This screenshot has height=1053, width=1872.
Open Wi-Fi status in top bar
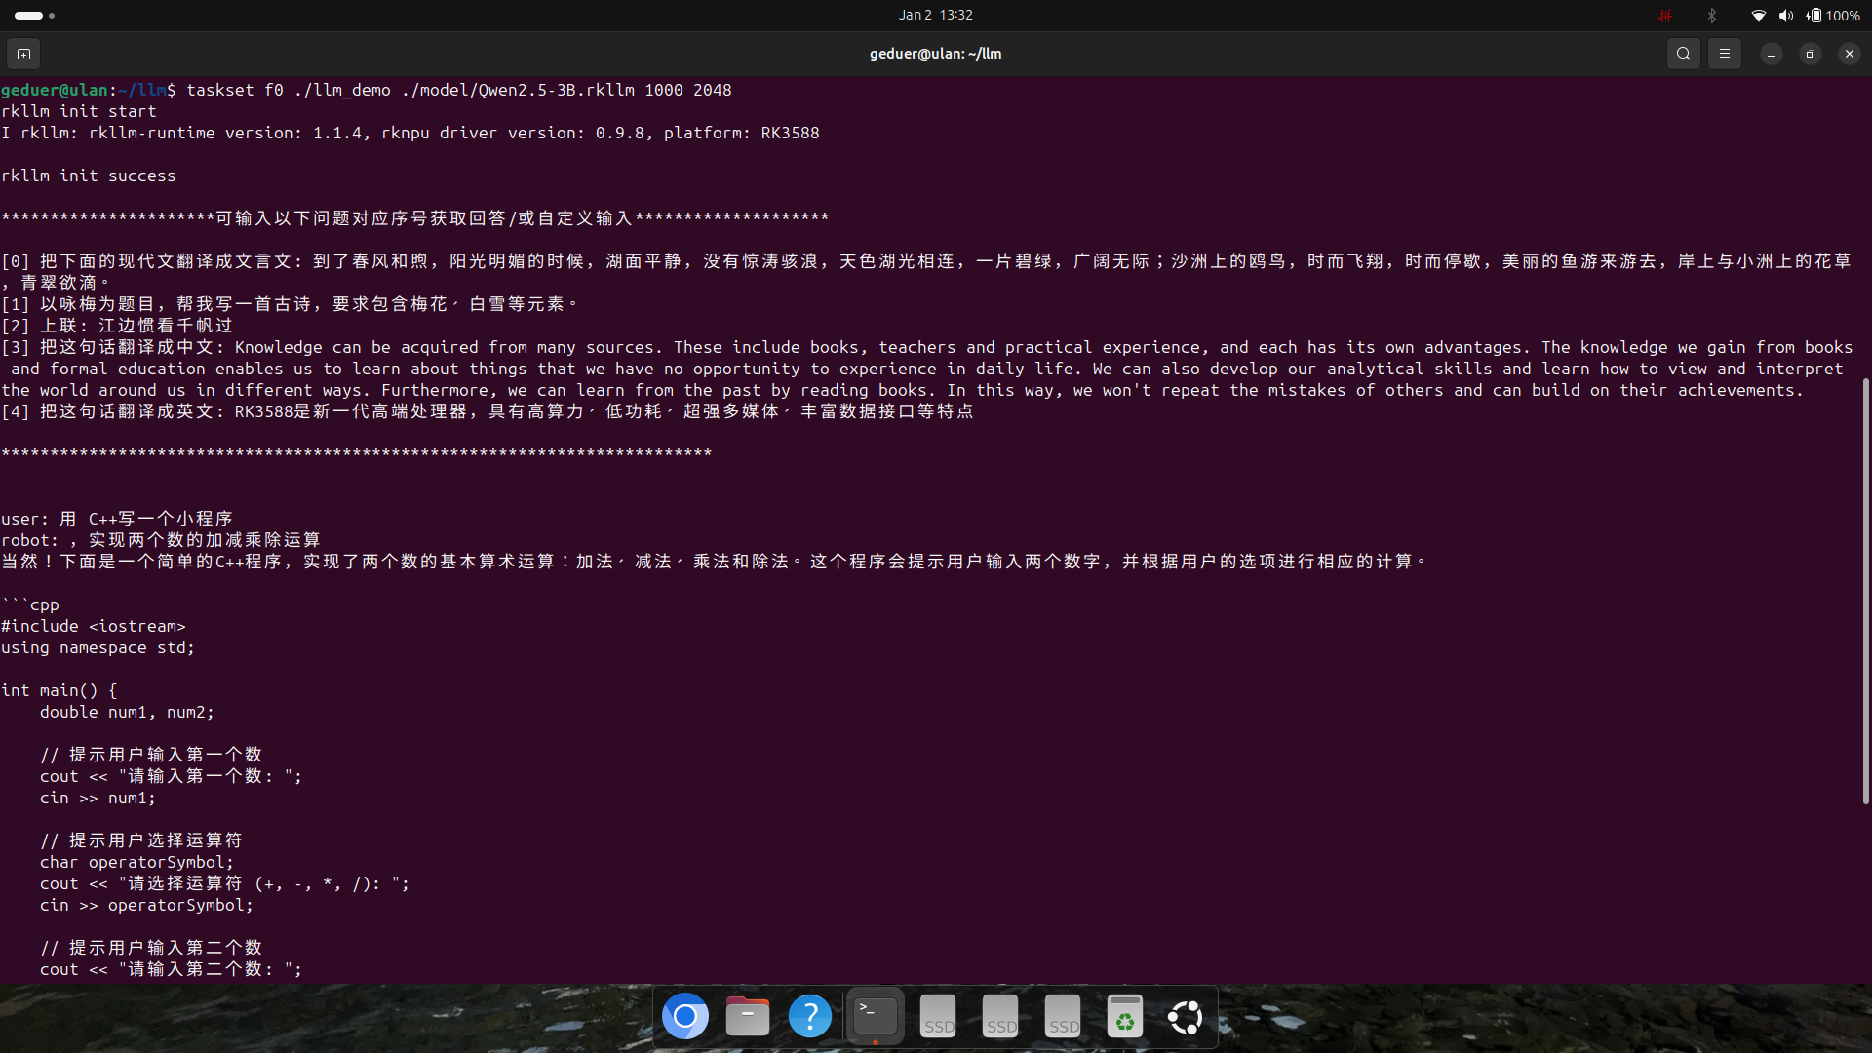(1759, 16)
